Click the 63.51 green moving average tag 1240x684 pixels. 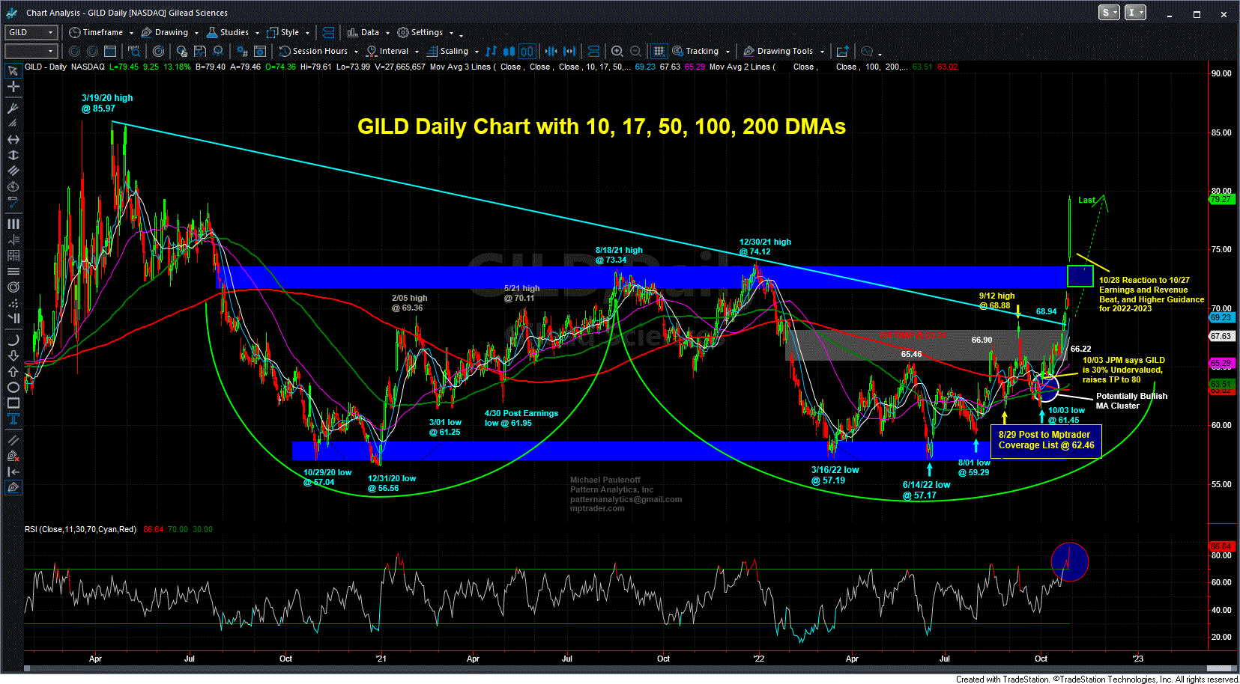(x=1221, y=385)
